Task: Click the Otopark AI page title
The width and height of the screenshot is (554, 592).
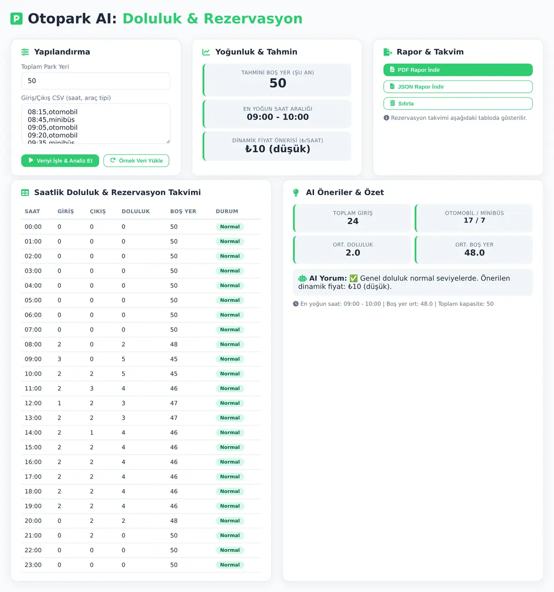Action: point(165,19)
